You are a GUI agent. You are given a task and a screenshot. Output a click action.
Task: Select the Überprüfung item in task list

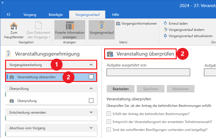pyautogui.click(x=27, y=101)
